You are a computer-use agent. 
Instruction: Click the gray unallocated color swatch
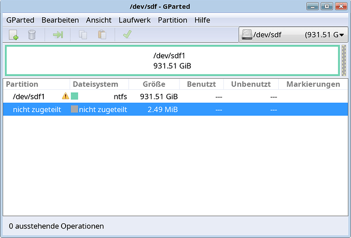point(74,109)
